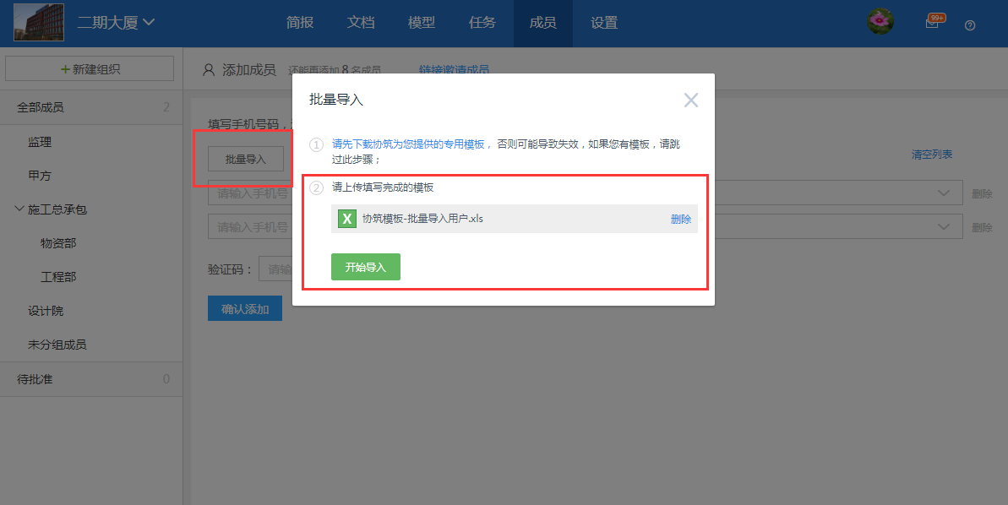Click the green 开始导入 button
Image resolution: width=1008 pixels, height=505 pixels.
tap(365, 266)
